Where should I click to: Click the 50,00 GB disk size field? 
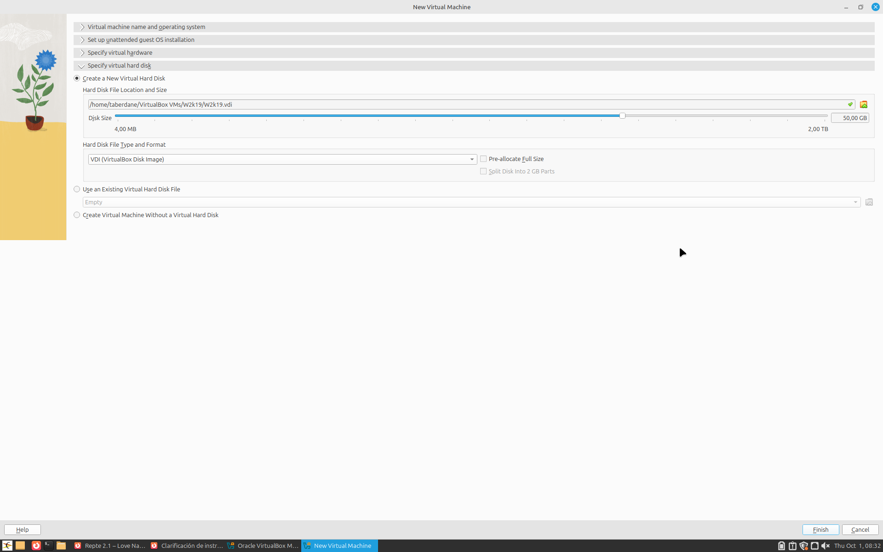(850, 118)
